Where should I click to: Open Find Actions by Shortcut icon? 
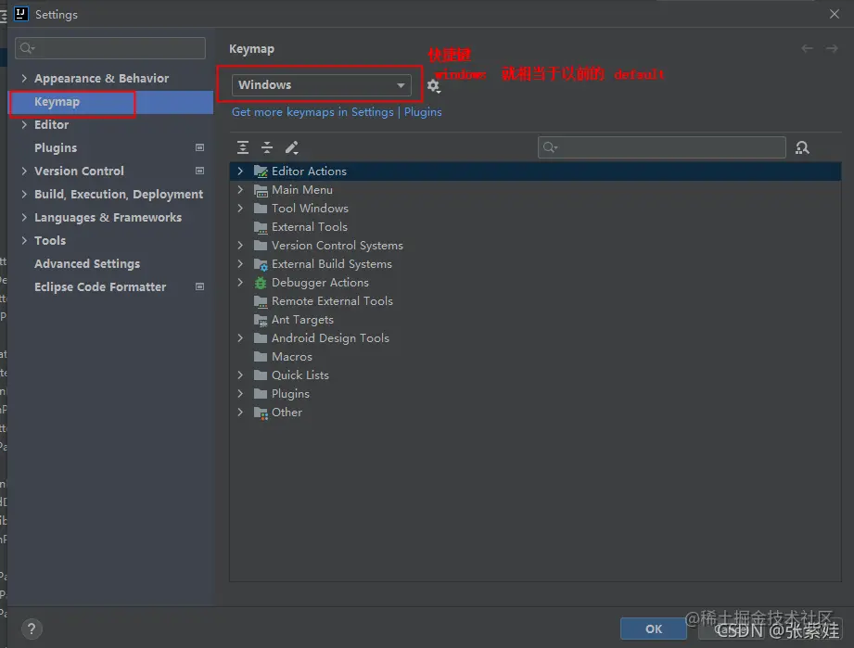coord(802,147)
